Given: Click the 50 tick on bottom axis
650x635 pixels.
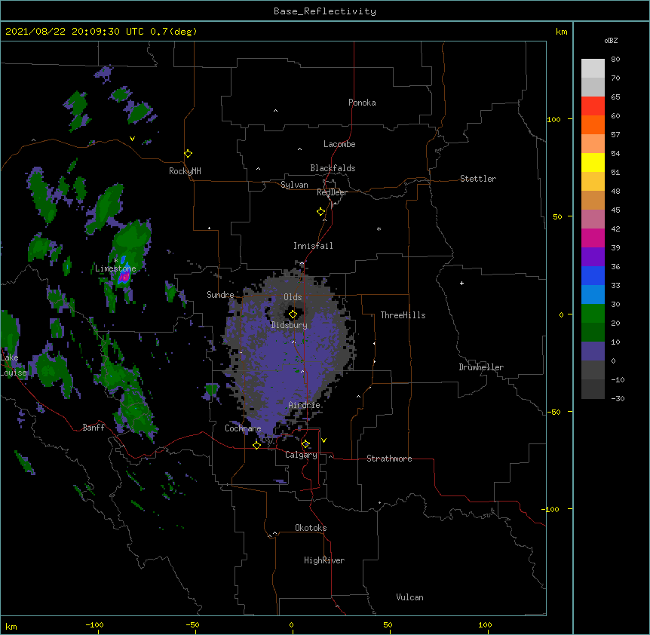Looking at the screenshot, I should pyautogui.click(x=388, y=624).
